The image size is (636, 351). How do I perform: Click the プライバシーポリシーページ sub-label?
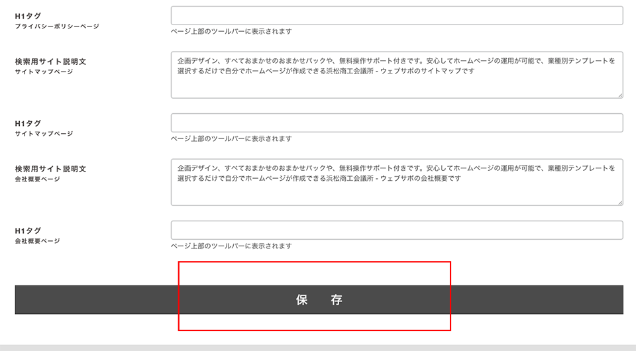click(57, 26)
